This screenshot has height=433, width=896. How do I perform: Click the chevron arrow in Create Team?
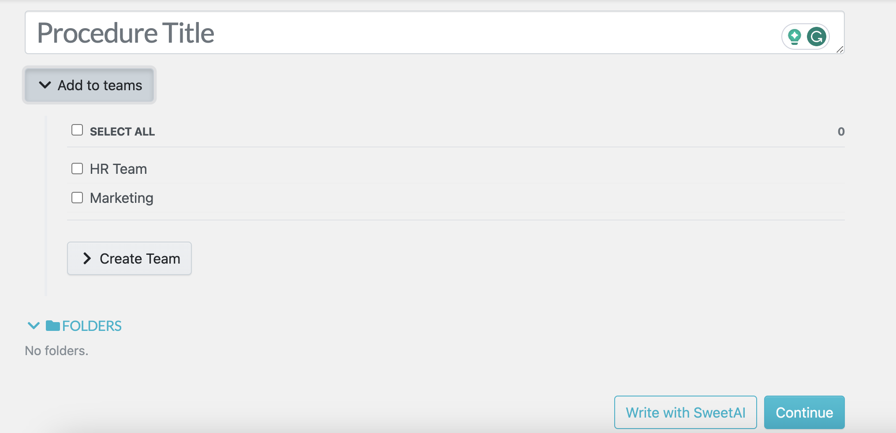tap(87, 258)
